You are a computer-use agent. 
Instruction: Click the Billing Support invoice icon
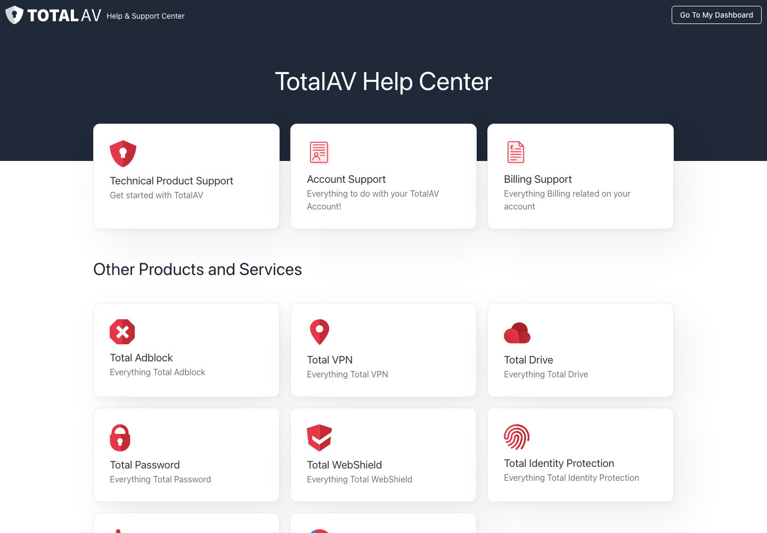coord(516,152)
